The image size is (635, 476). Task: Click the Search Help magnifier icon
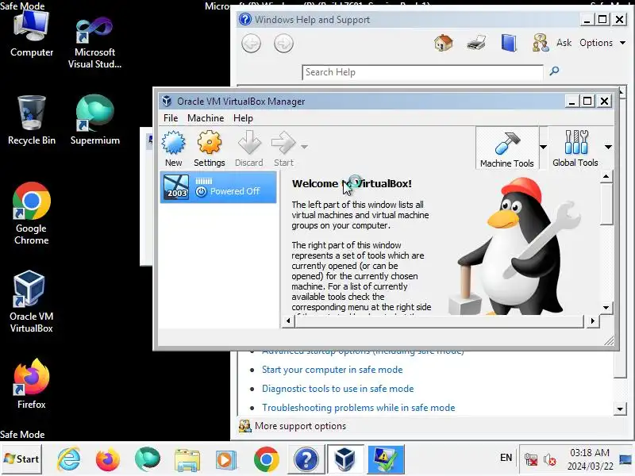coord(554,71)
